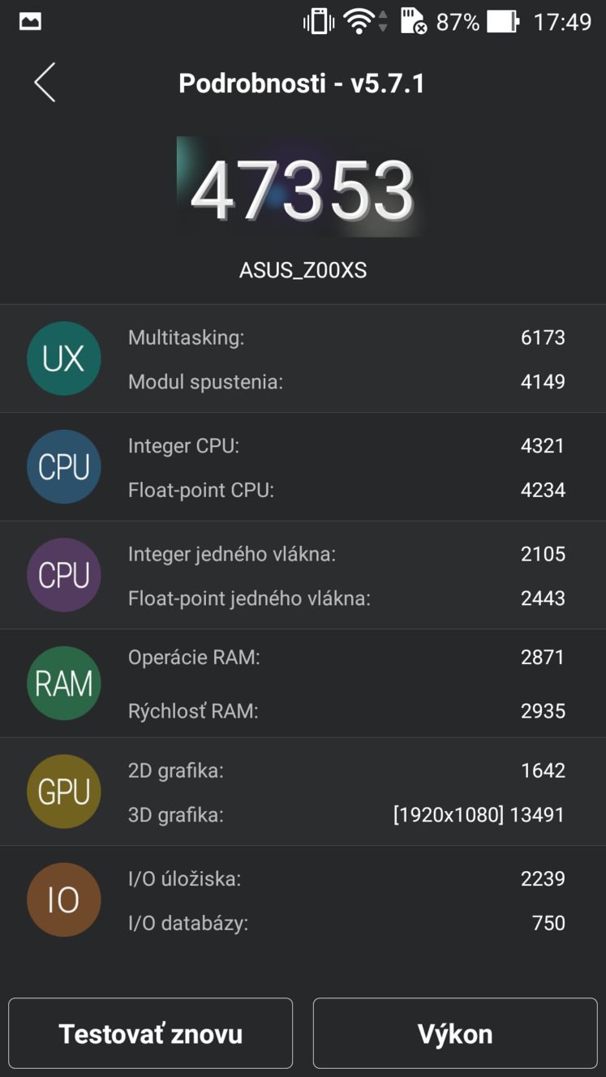Tap the Wi-Fi status icon
The width and height of the screenshot is (606, 1077).
[x=358, y=22]
